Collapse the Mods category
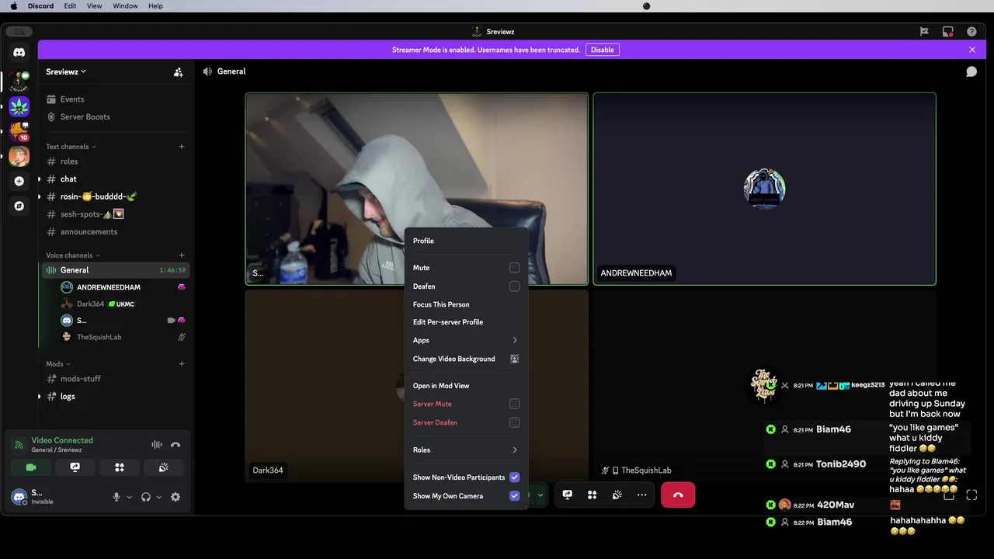 [x=58, y=364]
